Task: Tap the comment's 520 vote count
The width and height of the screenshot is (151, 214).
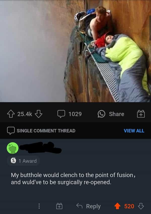Action: [x=129, y=206]
